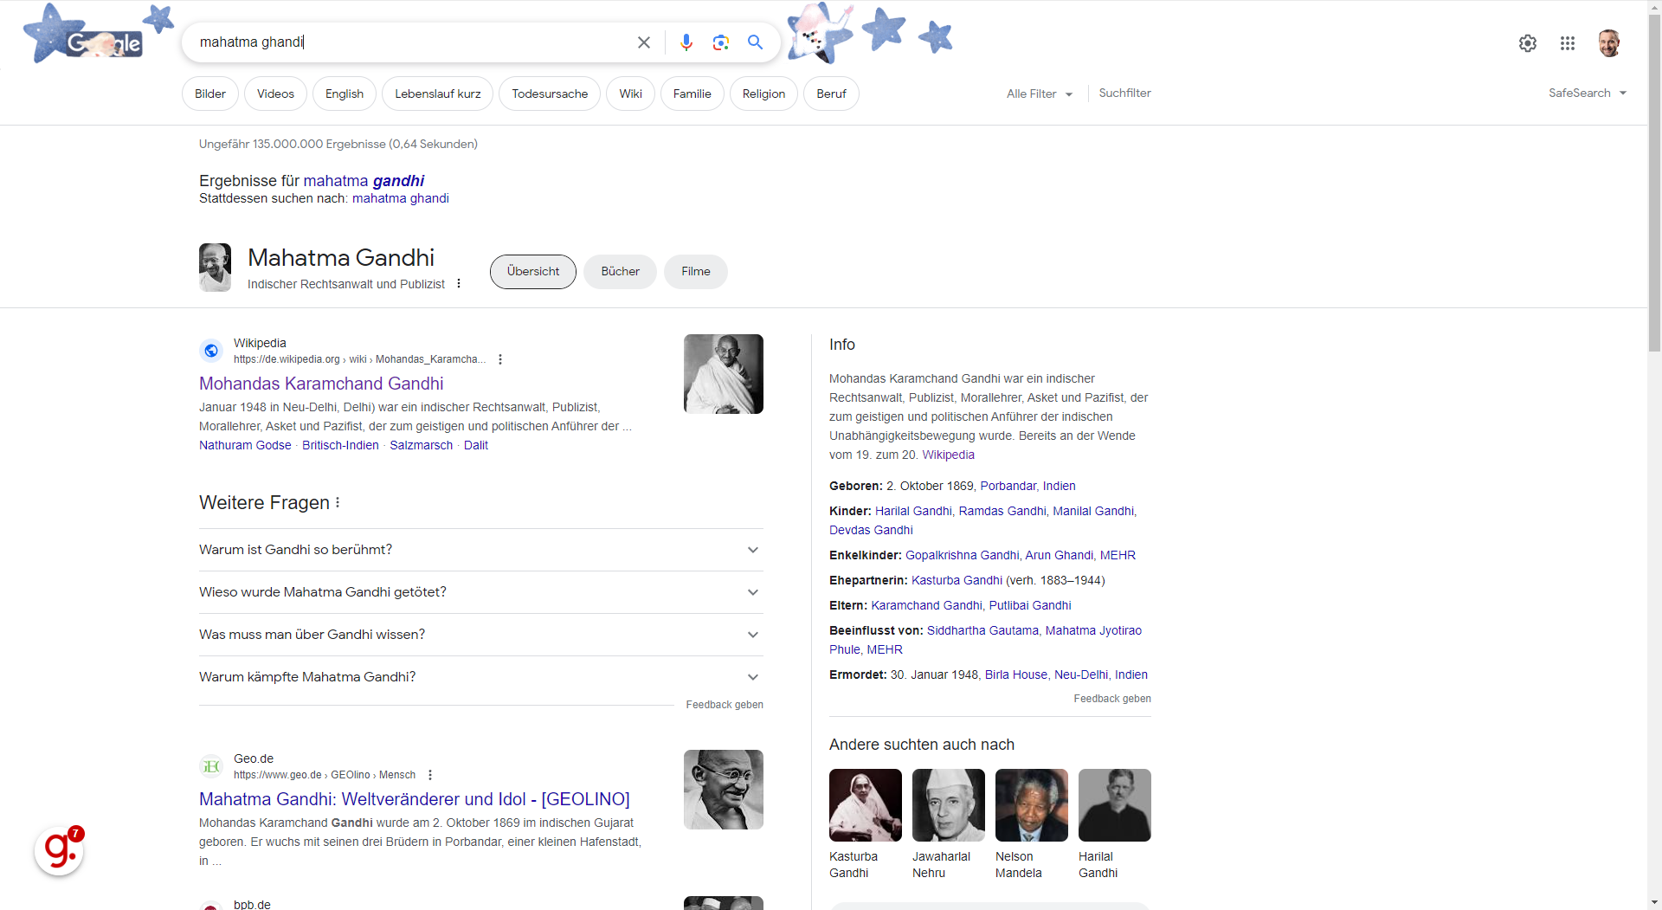The image size is (1662, 910).
Task: Open Google account profile avatar
Action: (1609, 42)
